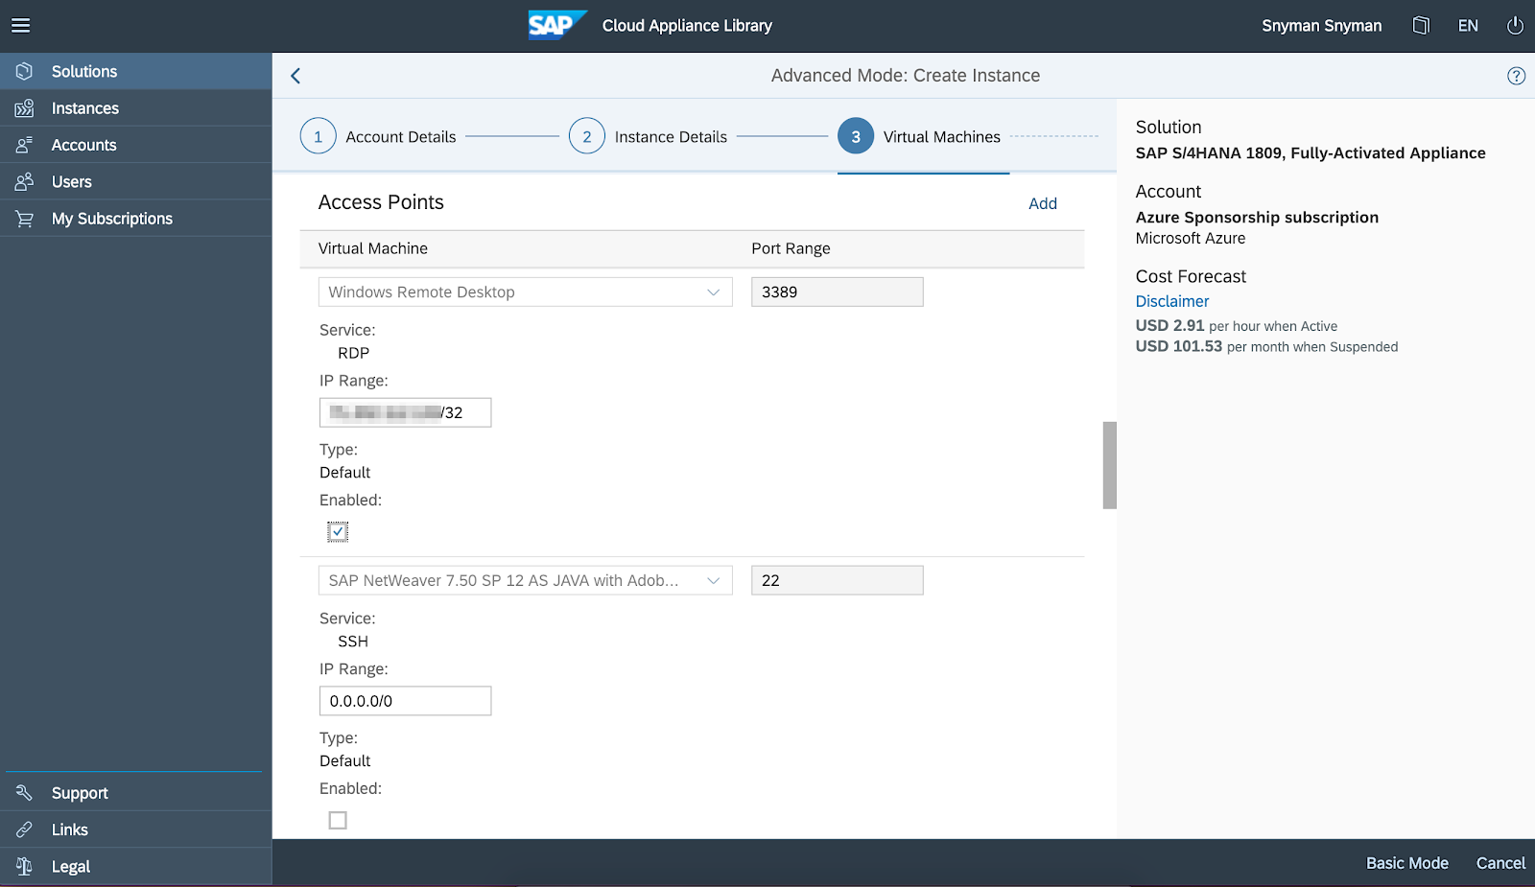Open Instances in the sidebar

(136, 108)
